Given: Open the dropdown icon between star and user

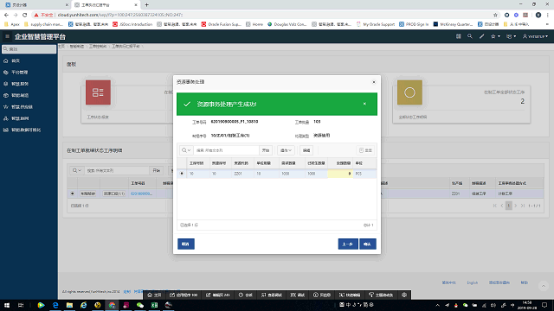Looking at the screenshot, I should [x=512, y=36].
